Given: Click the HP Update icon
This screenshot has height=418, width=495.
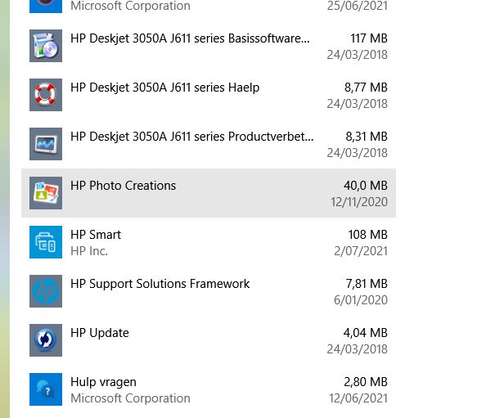Looking at the screenshot, I should click(x=46, y=340).
